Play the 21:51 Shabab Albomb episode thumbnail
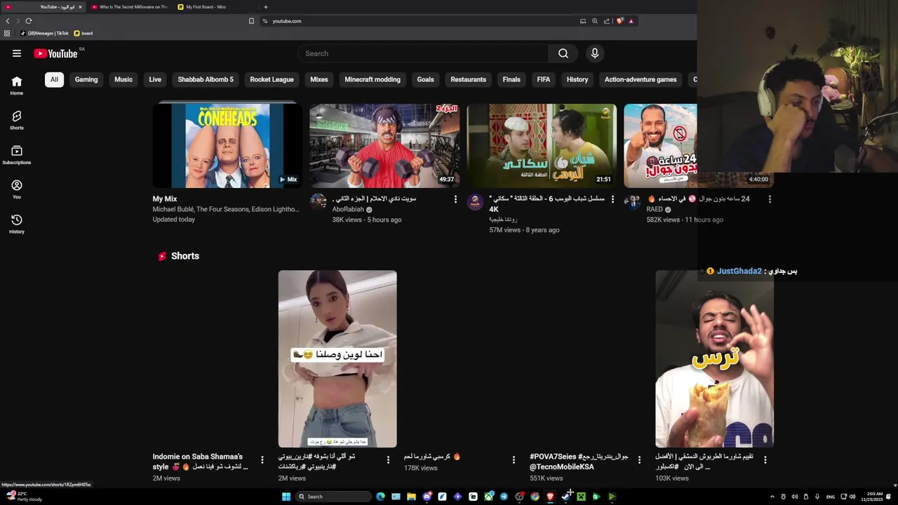 [x=542, y=145]
